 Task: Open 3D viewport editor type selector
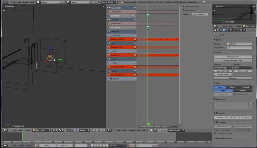tap(6, 130)
